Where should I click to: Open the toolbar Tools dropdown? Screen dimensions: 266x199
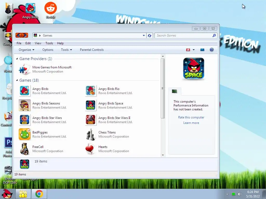(x=66, y=50)
